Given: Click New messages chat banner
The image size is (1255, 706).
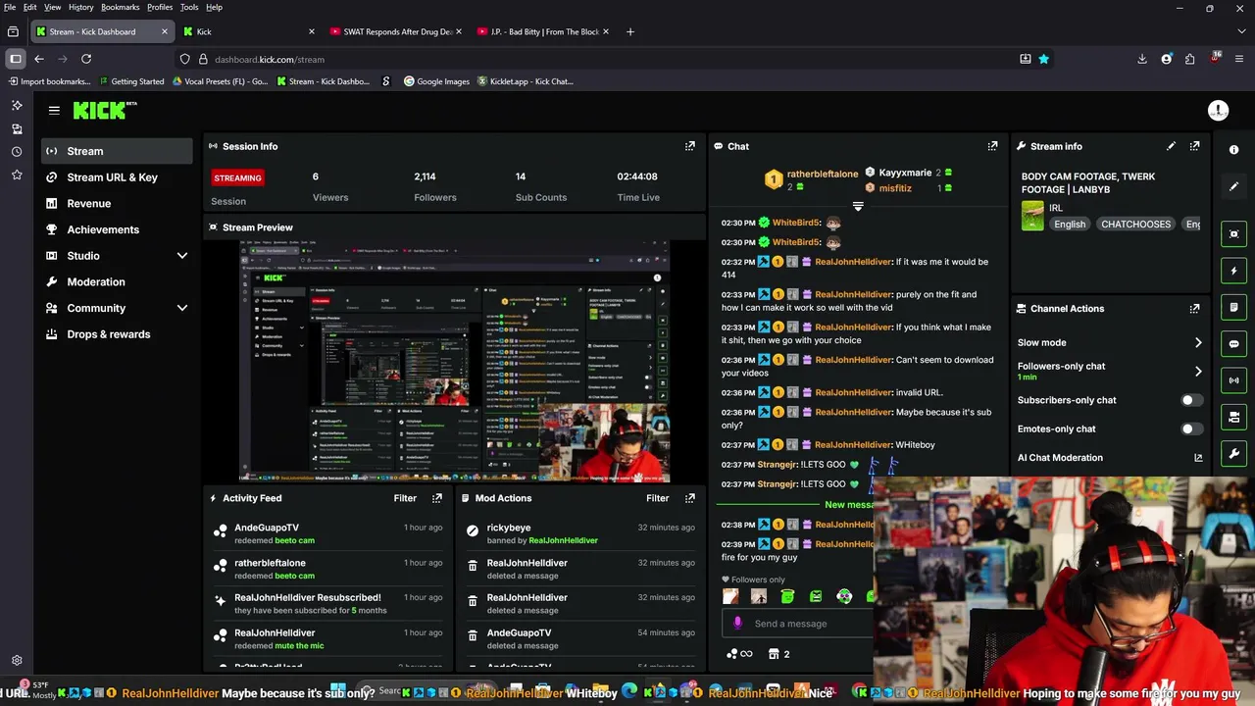Looking at the screenshot, I should [x=849, y=505].
